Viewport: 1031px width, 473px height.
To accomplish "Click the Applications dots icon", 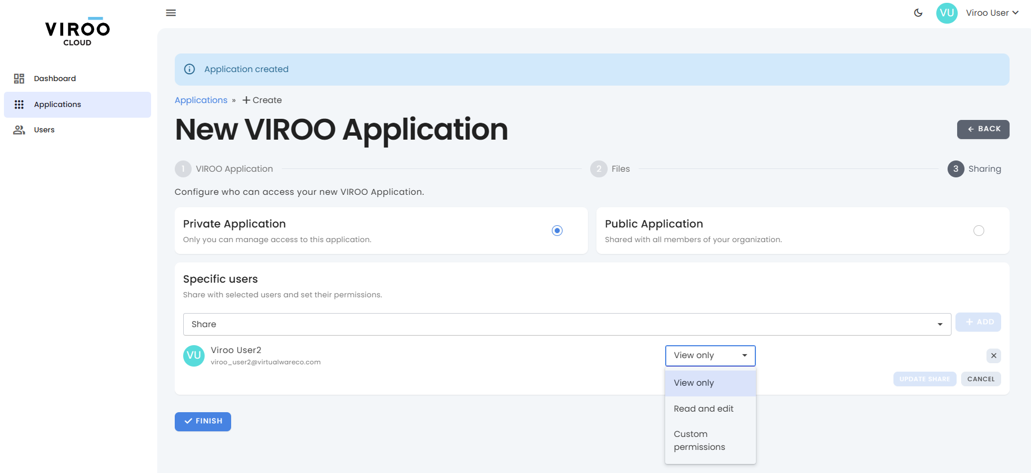I will [x=19, y=104].
